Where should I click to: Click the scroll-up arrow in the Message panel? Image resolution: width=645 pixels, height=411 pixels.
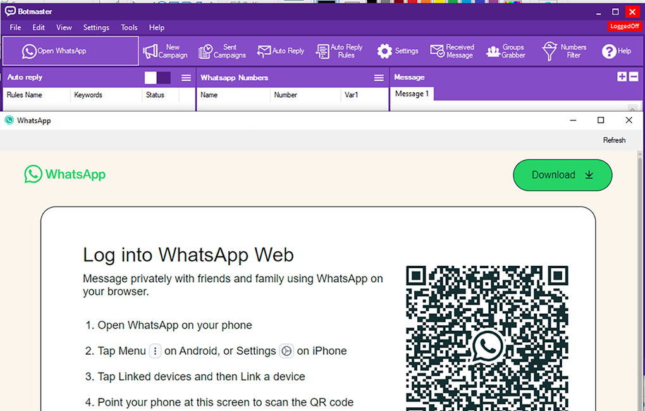point(632,107)
